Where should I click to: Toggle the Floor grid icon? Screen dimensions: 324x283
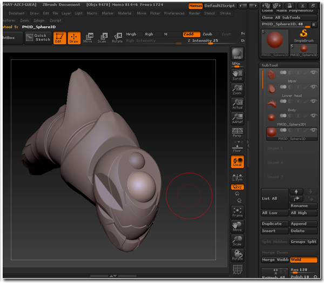[x=237, y=147]
